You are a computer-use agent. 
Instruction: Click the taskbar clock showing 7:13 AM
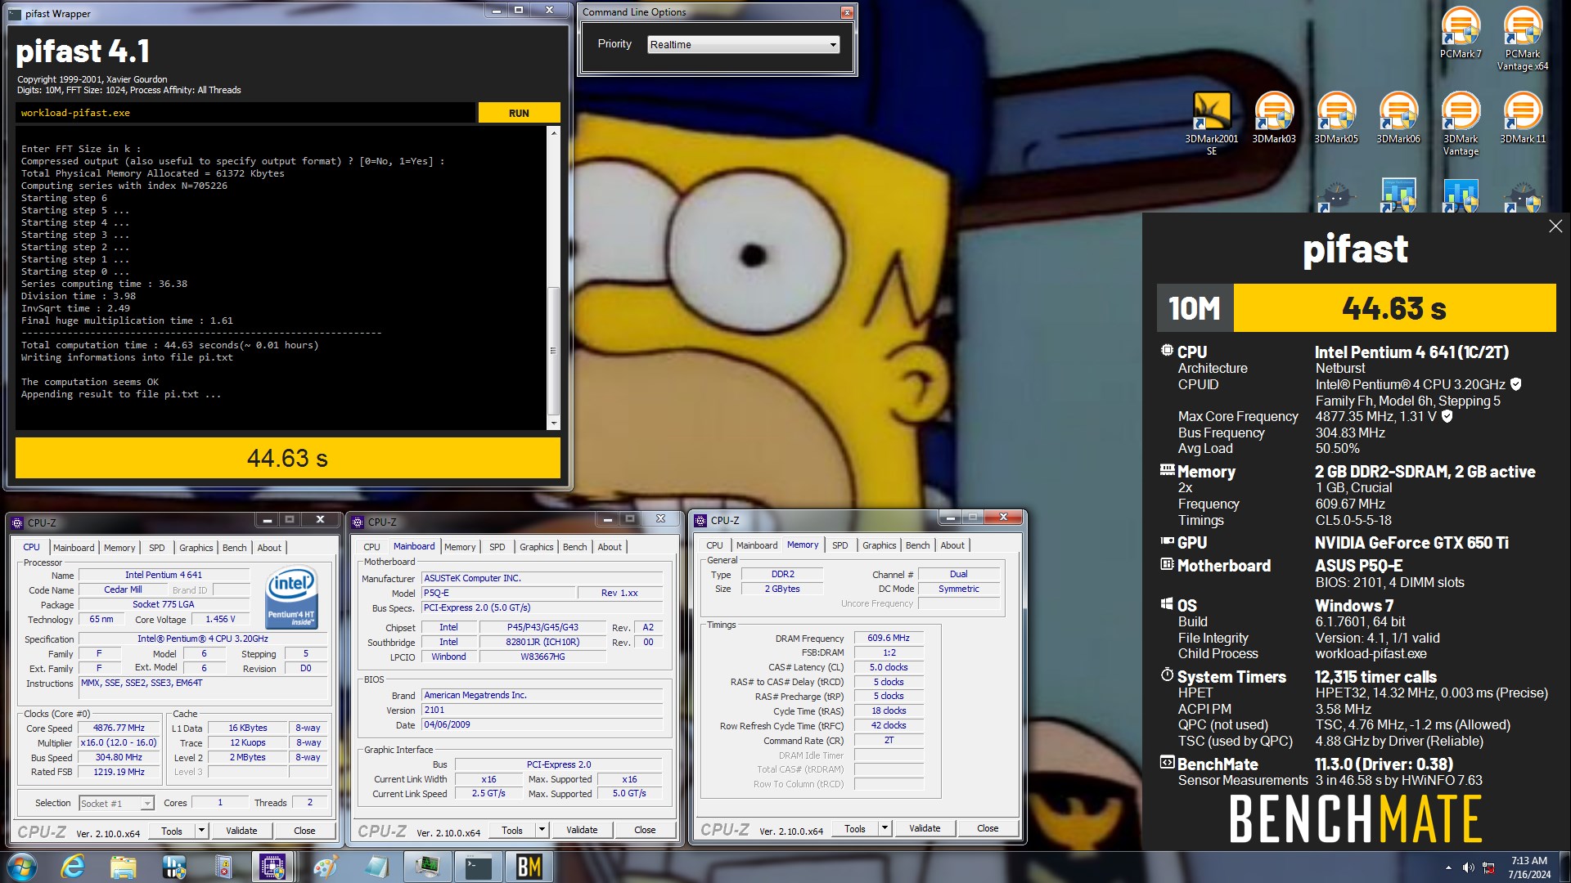[x=1528, y=867]
